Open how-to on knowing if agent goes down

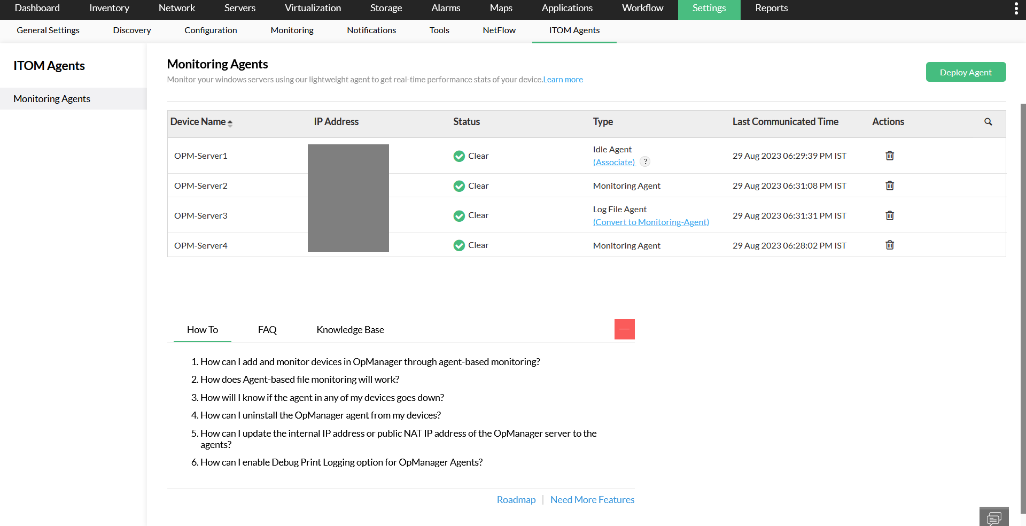tap(322, 398)
